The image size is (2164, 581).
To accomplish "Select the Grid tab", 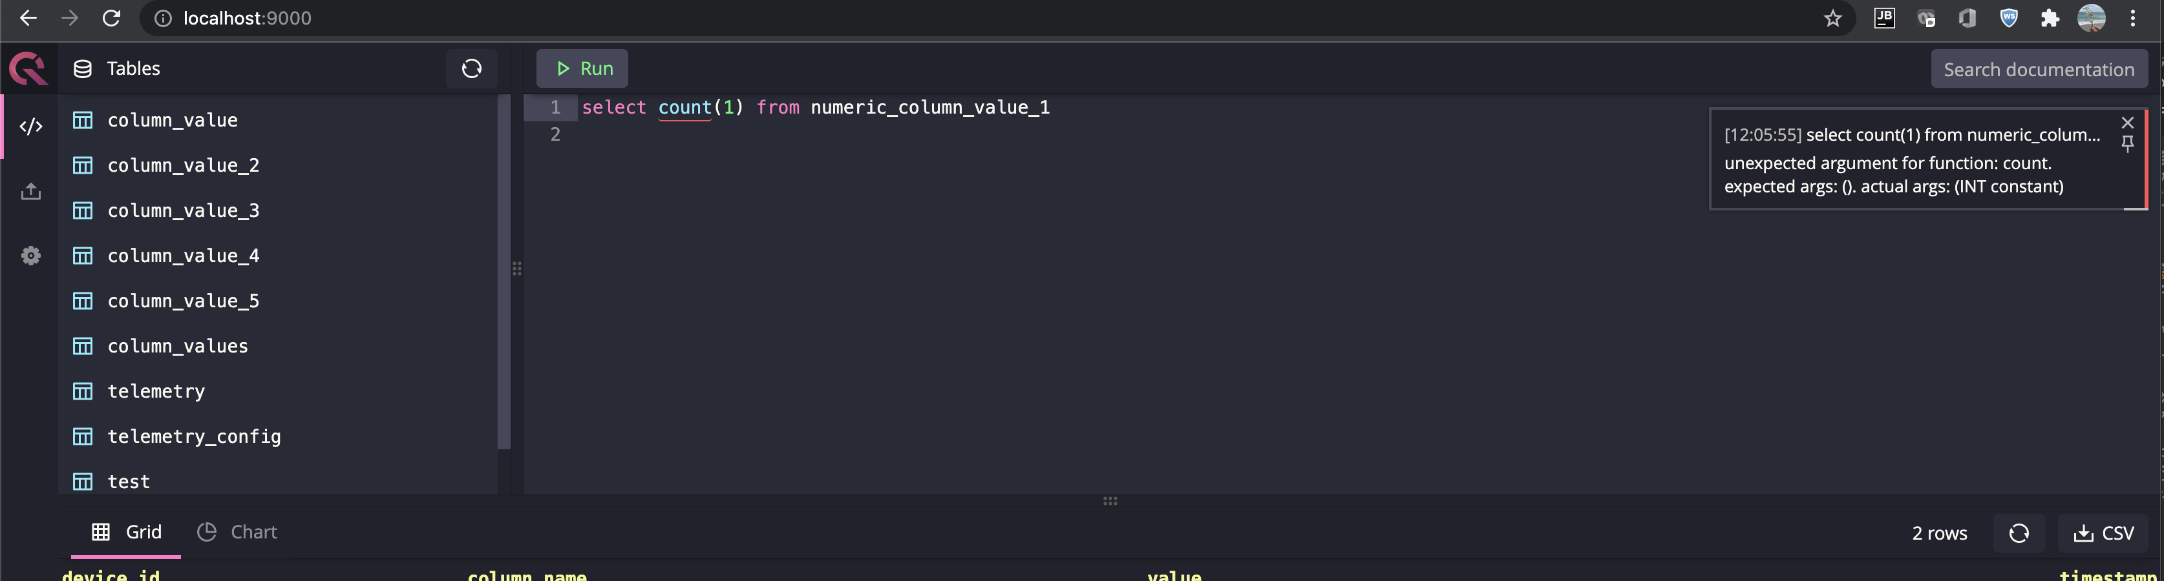I will point(126,531).
